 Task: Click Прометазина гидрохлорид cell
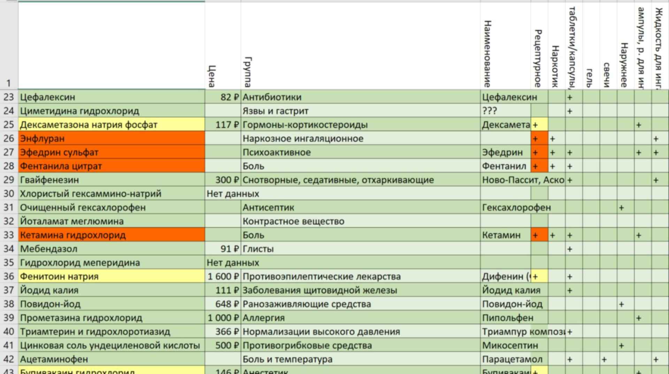[111, 318]
